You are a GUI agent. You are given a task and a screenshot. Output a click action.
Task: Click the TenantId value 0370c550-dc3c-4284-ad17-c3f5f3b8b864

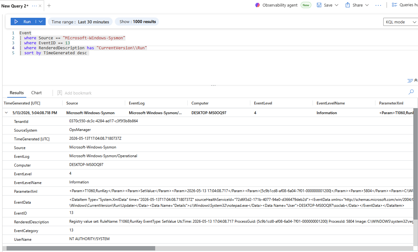104,121
